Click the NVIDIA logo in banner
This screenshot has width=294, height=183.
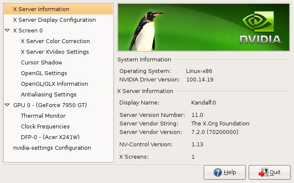pyautogui.click(x=261, y=28)
